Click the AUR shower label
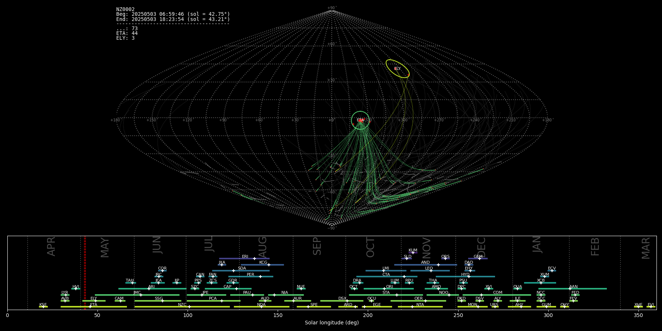This screenshot has width=662, height=331. click(x=298, y=299)
